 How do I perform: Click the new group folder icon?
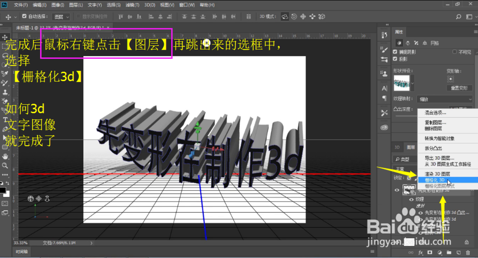coord(449,253)
